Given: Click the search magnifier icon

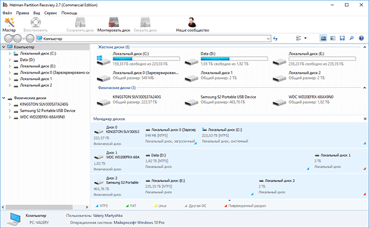Looking at the screenshot, I should pyautogui.click(x=351, y=38).
